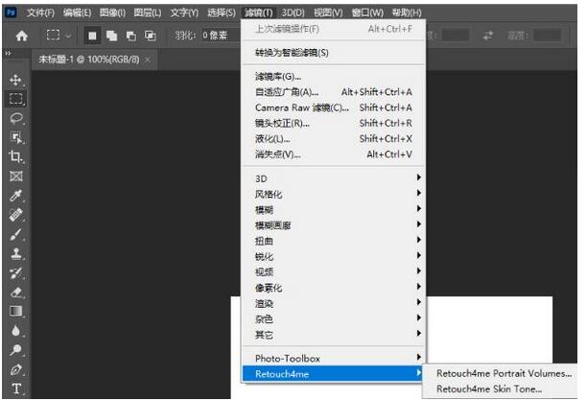Enable Intersect with selection mode
Image resolution: width=587 pixels, height=401 pixels.
tap(150, 35)
